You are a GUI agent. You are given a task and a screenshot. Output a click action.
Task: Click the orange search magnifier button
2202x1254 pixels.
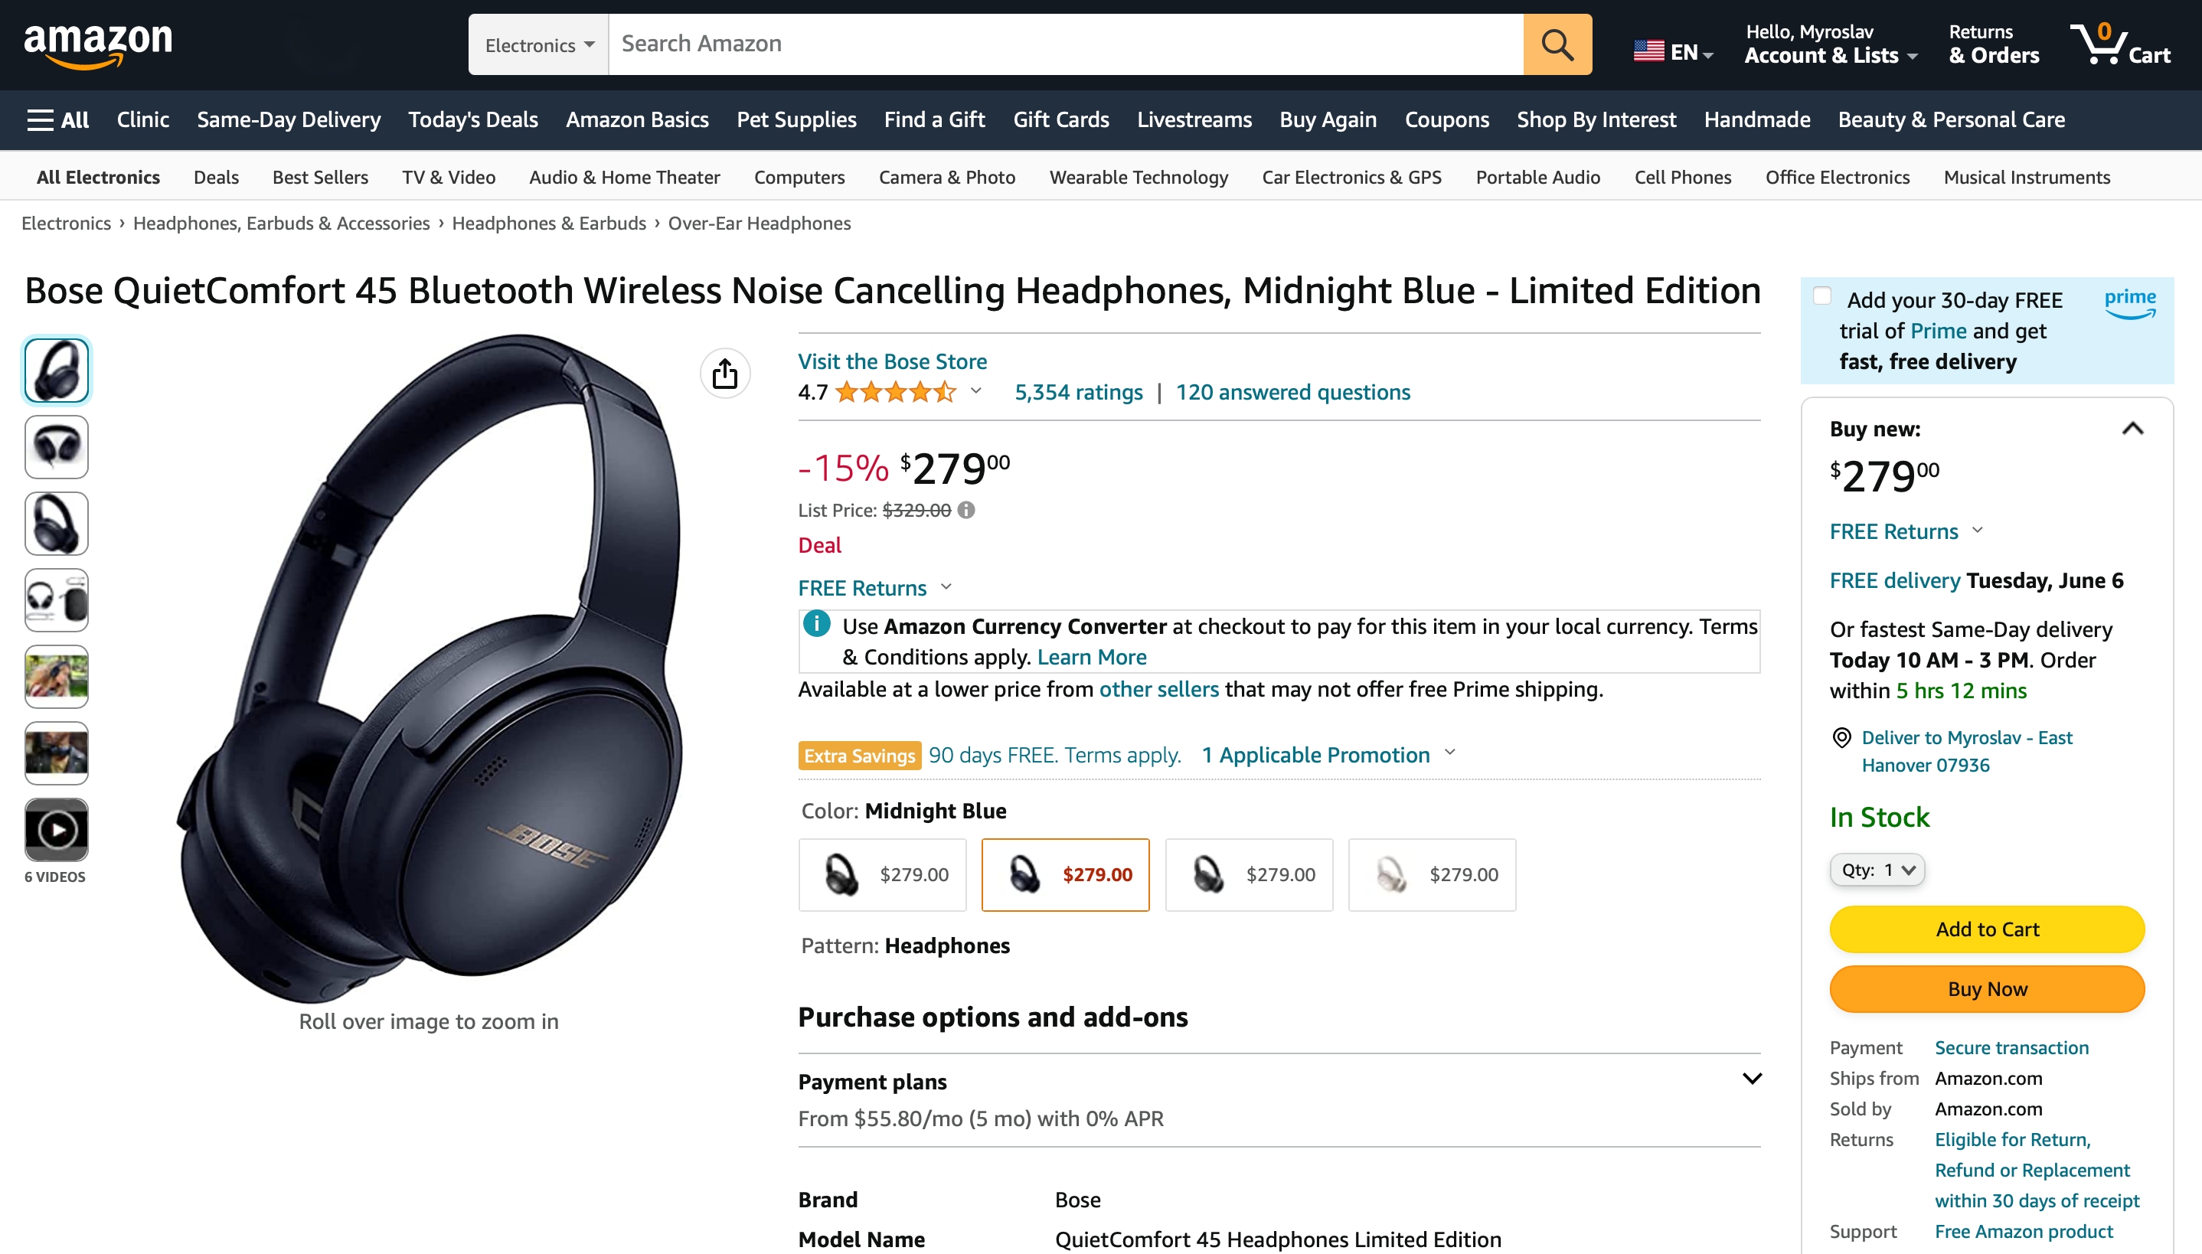[x=1556, y=44]
